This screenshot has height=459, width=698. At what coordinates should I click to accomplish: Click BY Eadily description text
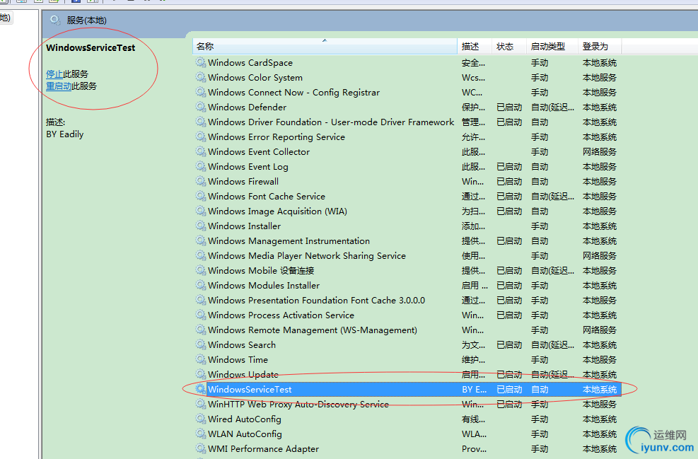64,134
